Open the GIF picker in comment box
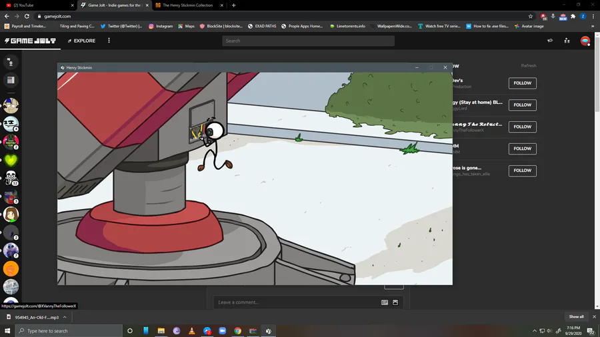This screenshot has height=337, width=600. 385,302
